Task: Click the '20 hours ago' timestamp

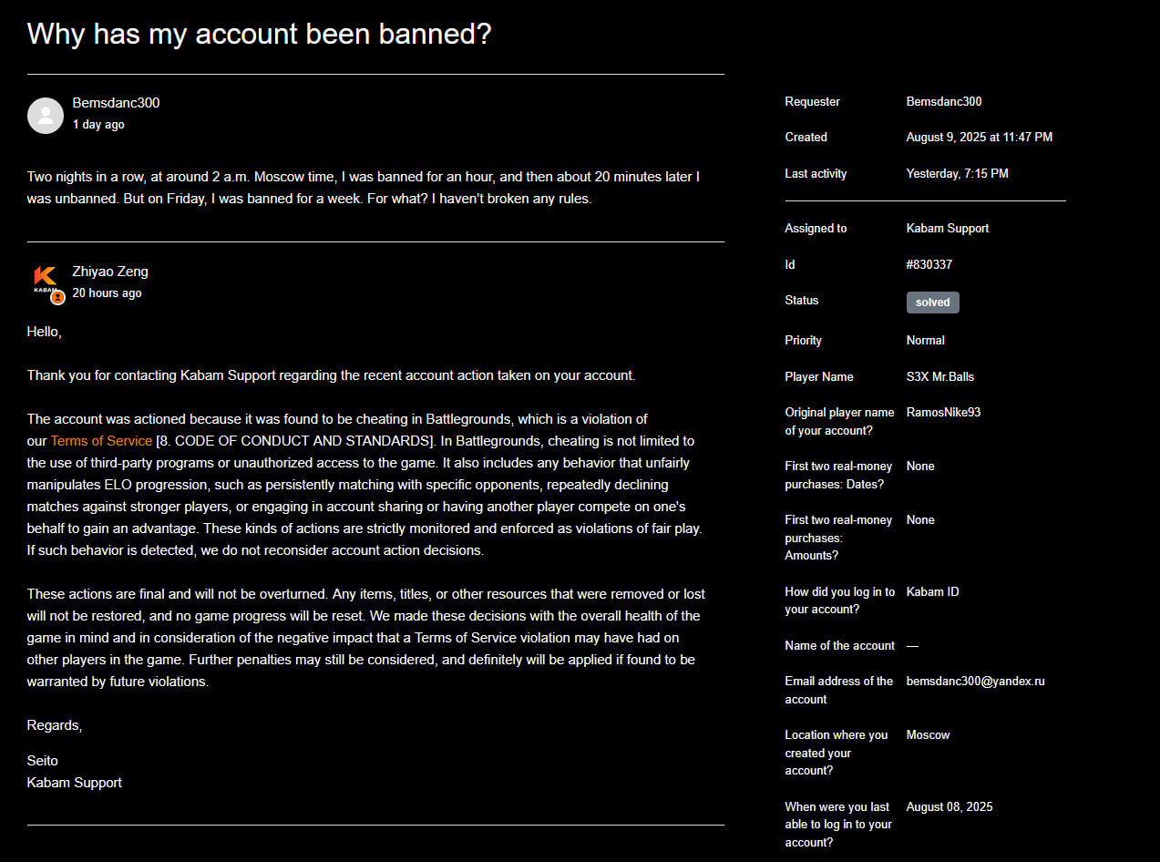Action: pos(107,293)
